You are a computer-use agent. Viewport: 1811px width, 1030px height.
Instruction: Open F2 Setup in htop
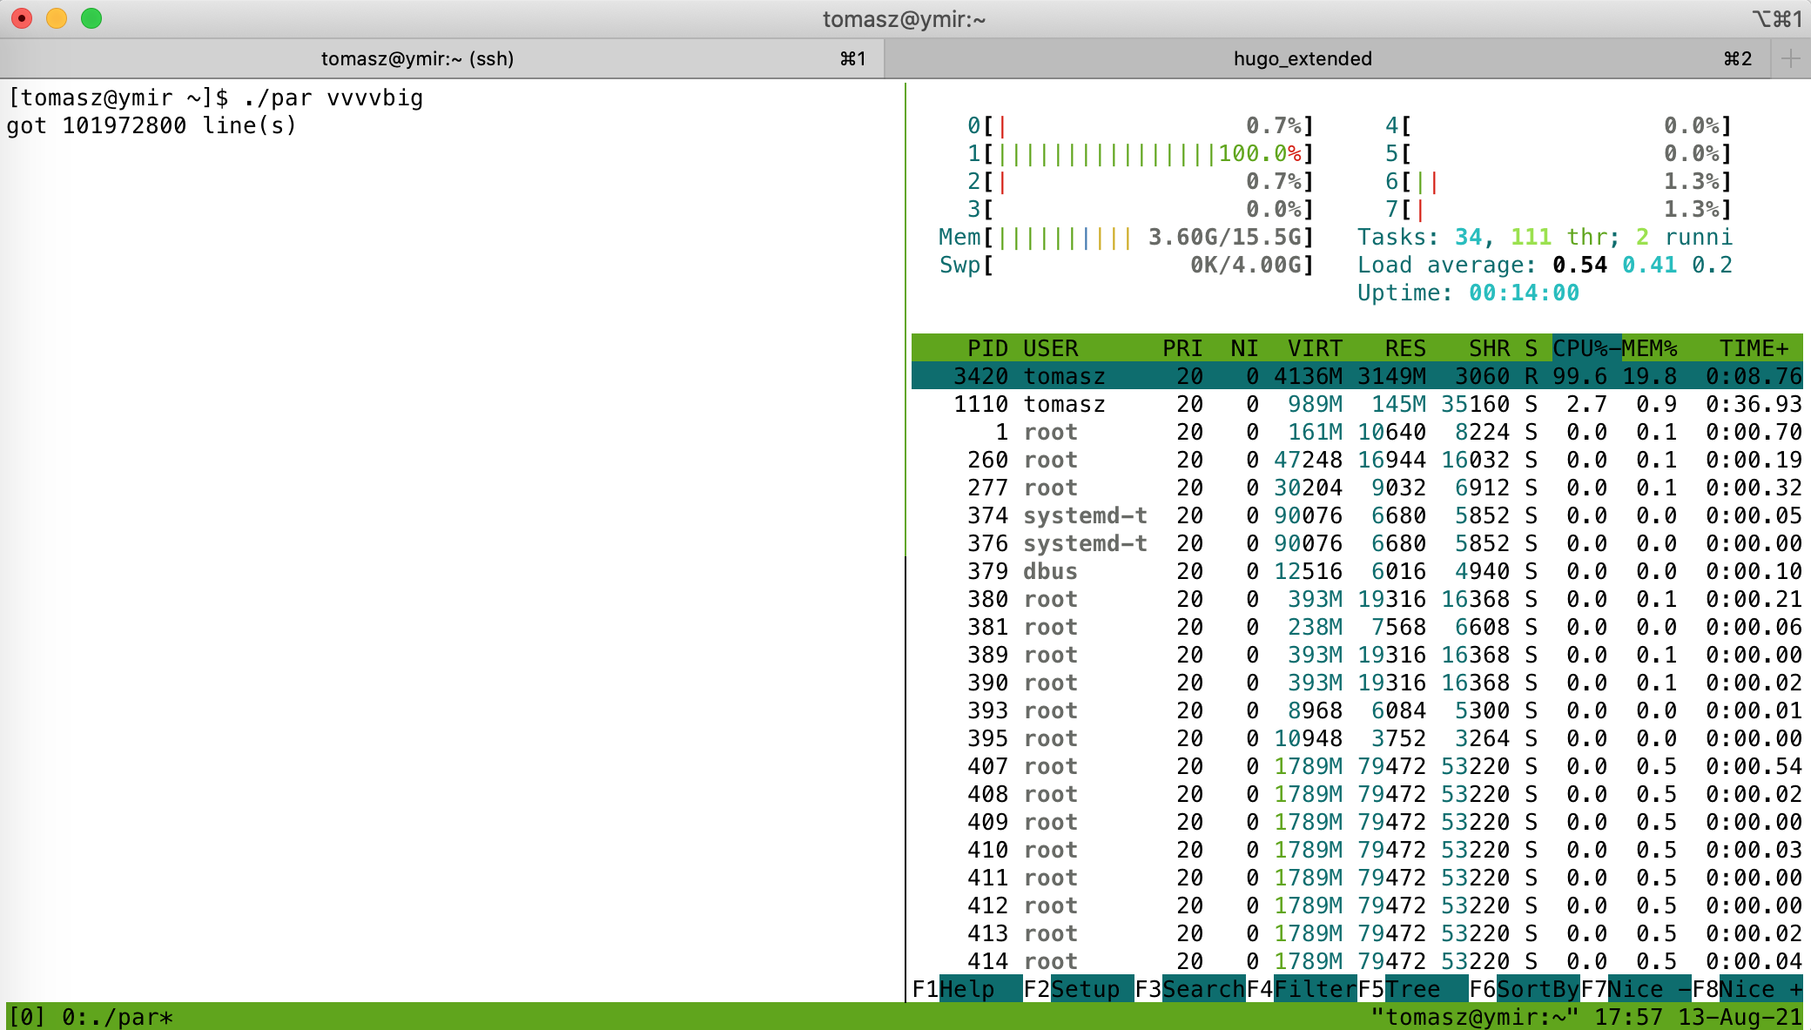pos(1078,989)
